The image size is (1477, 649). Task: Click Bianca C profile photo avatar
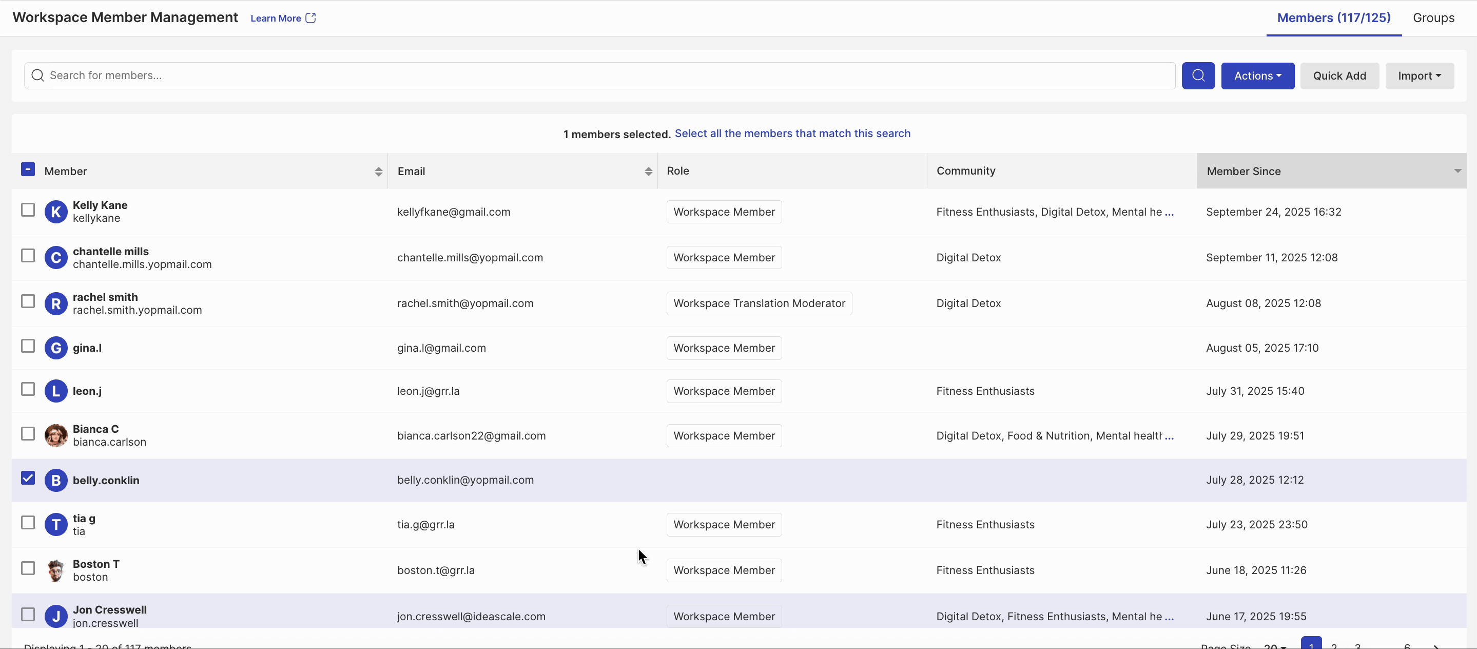pyautogui.click(x=55, y=435)
